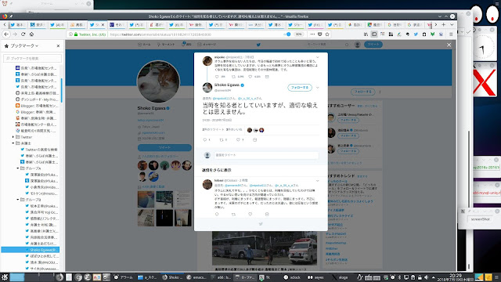The image size is (501, 282).
Task: Open モーメント nav item
Action: point(165,45)
